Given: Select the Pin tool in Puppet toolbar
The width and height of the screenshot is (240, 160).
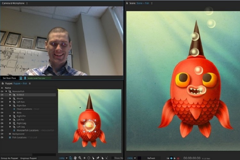Looking at the screenshot, I should point(98,158).
